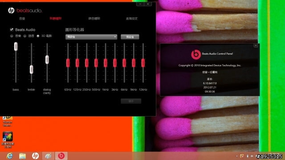This screenshot has height=160, width=285.
Task: Click the date 2012.07.21 in about panel
Action: tap(210, 88)
